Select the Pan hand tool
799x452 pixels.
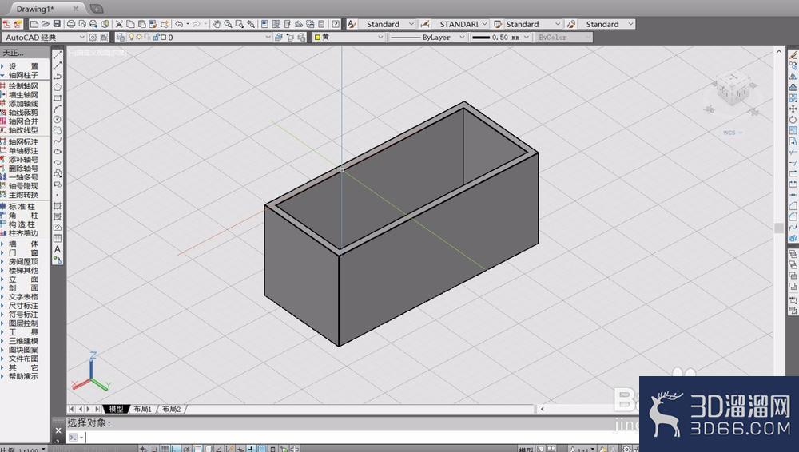click(217, 24)
